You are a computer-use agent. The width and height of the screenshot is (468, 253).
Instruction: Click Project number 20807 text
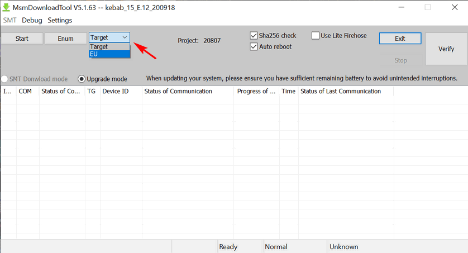[212, 41]
